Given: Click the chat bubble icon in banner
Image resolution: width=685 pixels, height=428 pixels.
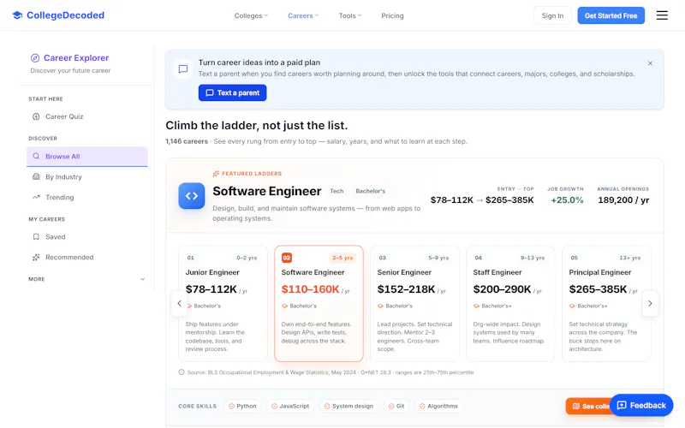Looking at the screenshot, I should pyautogui.click(x=183, y=69).
